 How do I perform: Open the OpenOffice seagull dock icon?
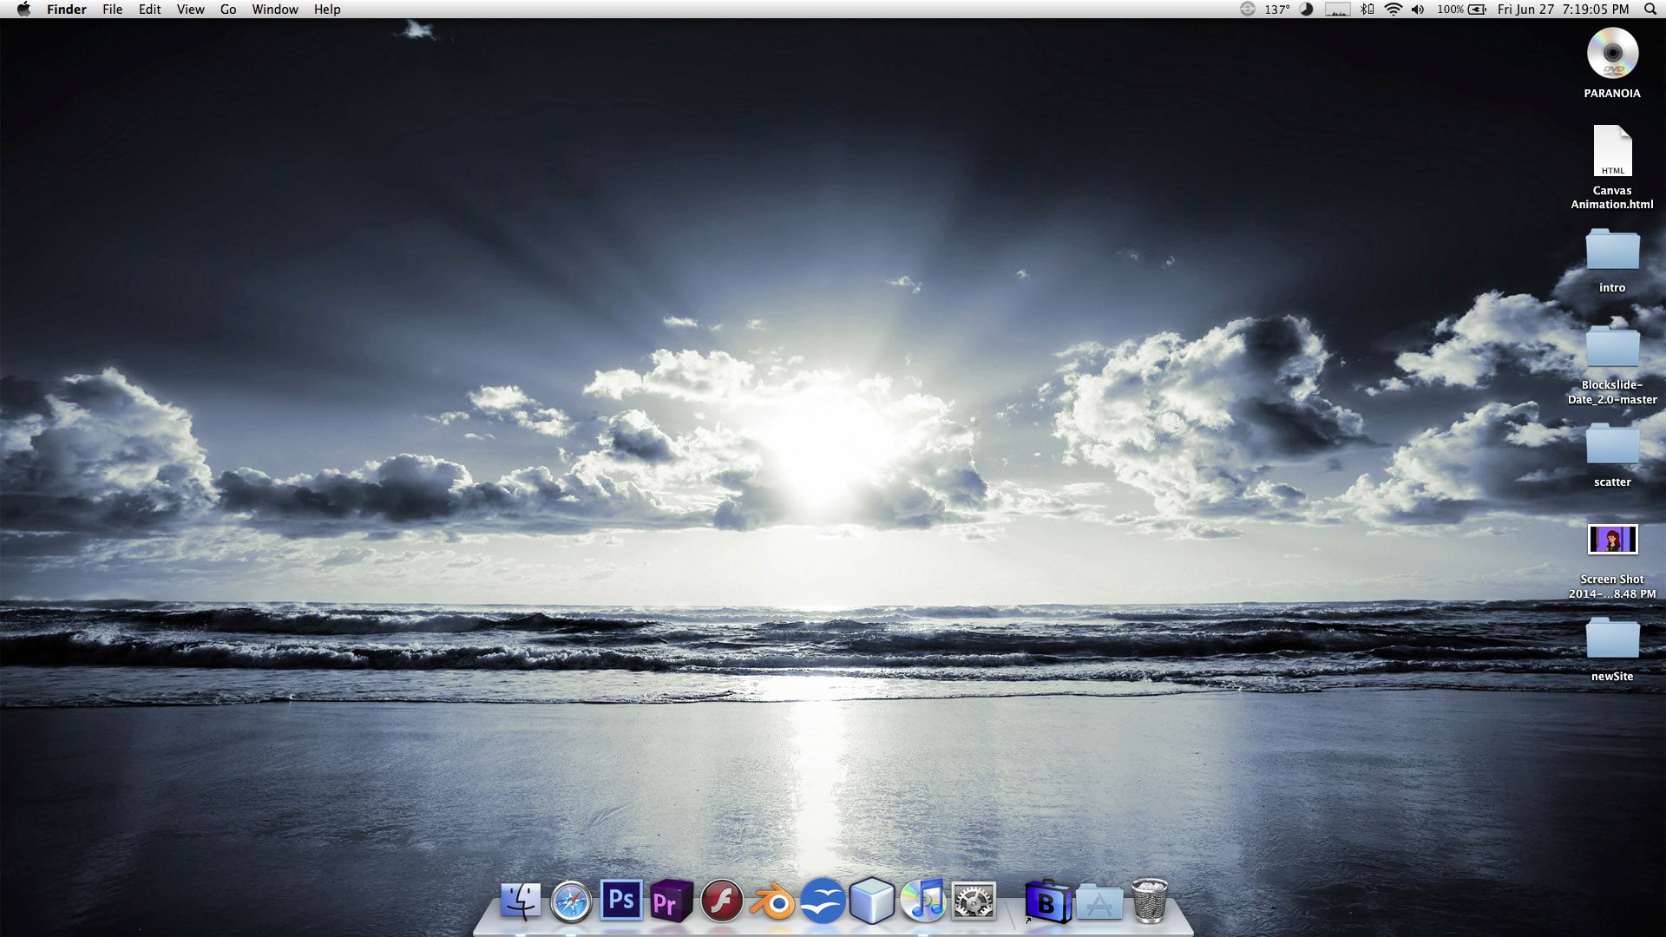[x=822, y=901]
